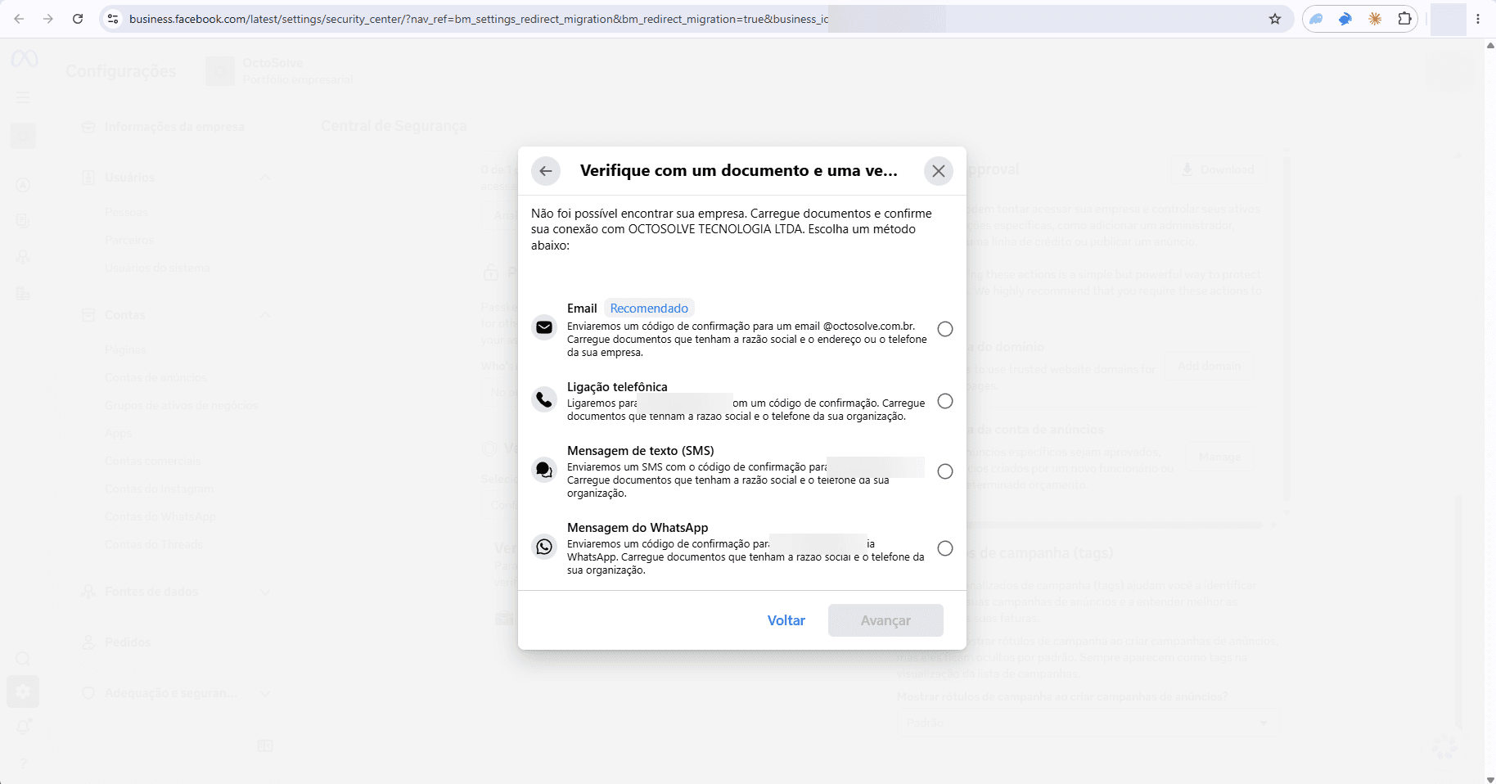This screenshot has width=1496, height=784.
Task: Click the Add domain button in background
Action: (1209, 366)
